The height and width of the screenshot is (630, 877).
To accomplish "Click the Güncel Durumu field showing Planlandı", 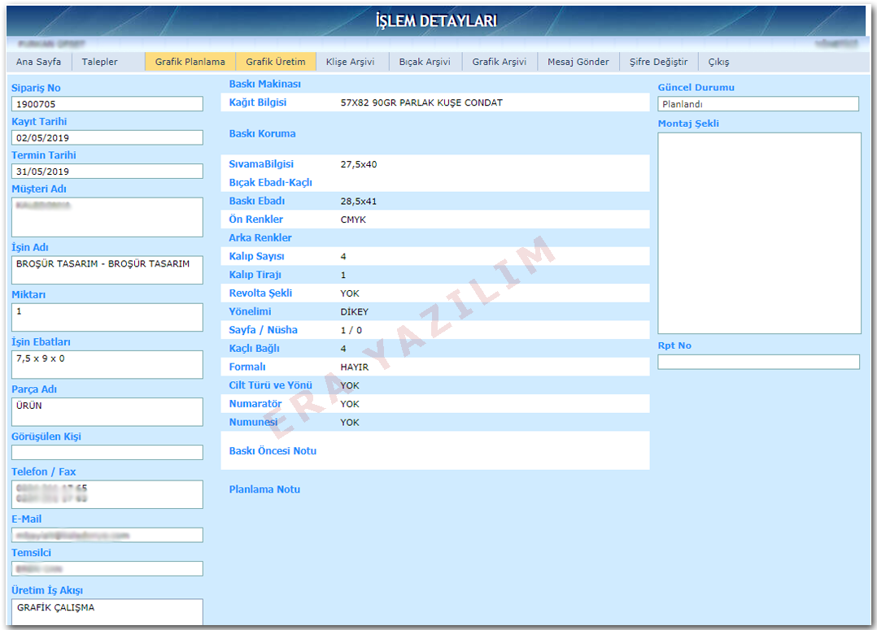I will tap(757, 104).
